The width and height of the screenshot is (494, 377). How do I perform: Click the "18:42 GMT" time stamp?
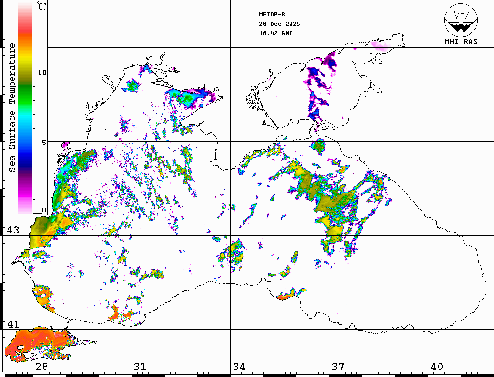tap(275, 33)
